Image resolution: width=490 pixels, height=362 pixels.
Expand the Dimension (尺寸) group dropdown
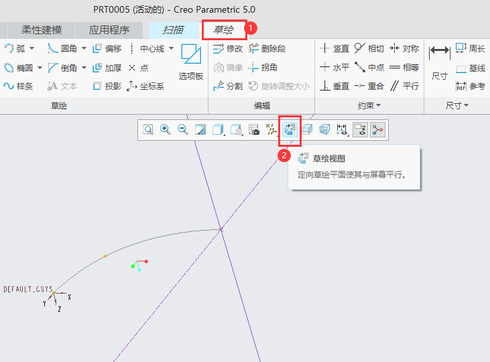pyautogui.click(x=457, y=106)
